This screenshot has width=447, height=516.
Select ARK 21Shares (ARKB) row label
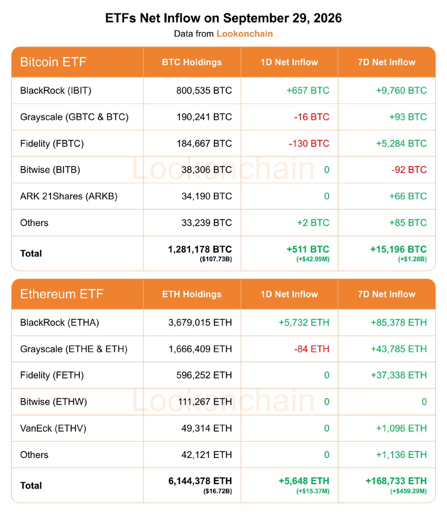(69, 196)
